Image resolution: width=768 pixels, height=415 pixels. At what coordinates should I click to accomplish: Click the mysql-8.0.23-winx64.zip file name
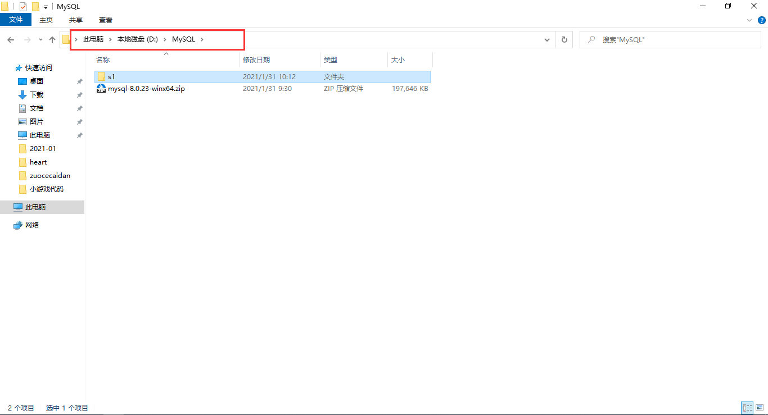(x=146, y=88)
